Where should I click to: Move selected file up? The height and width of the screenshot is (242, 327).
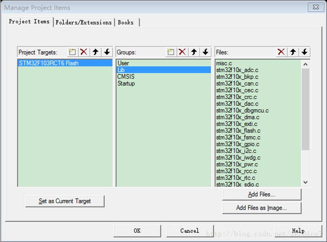293,52
